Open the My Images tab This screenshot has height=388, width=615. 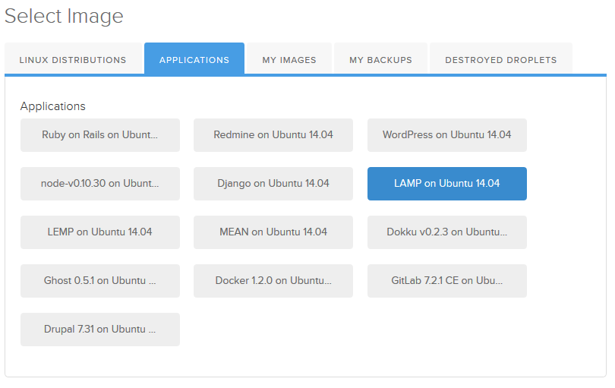point(289,58)
